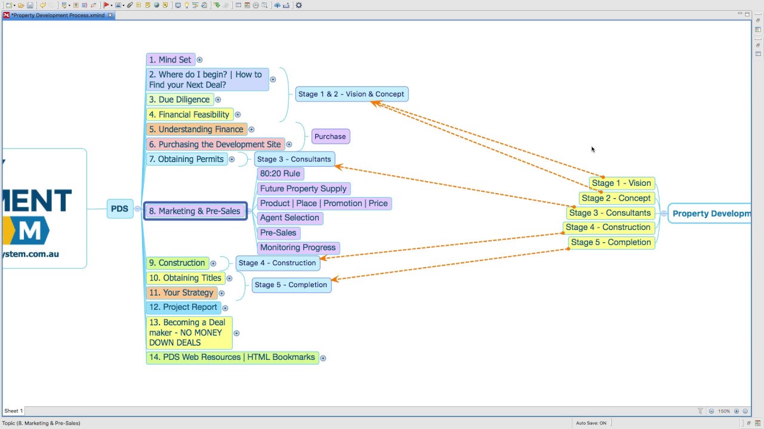Click the cloud upload share icon
Screen dimensions: 764x429
[x=278, y=5]
